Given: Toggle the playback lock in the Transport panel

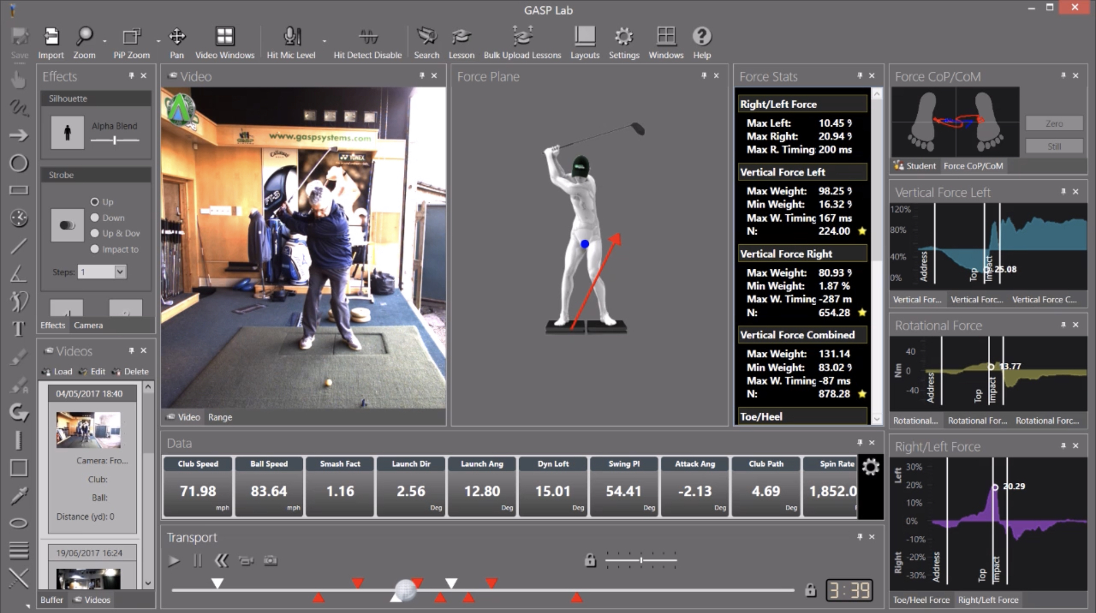Looking at the screenshot, I should (x=591, y=560).
